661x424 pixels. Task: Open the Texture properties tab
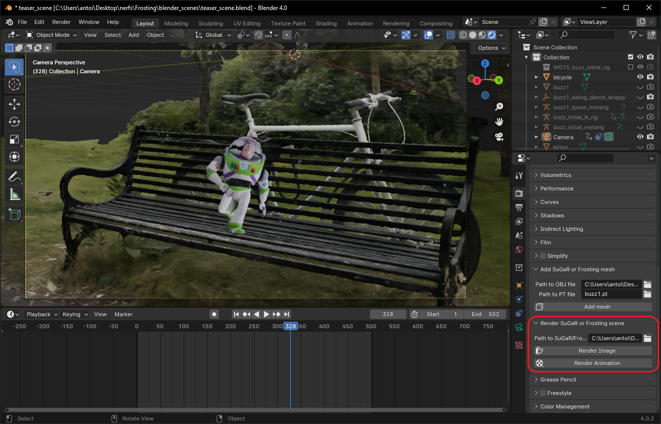[x=519, y=345]
